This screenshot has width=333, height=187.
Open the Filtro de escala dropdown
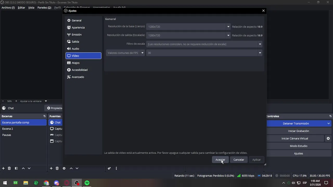tap(204, 44)
